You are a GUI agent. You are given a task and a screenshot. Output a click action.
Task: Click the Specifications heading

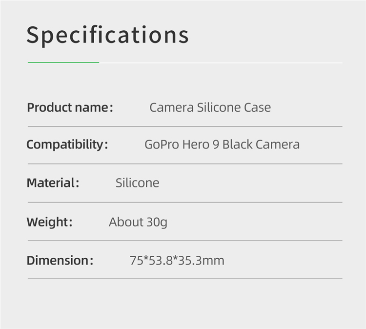[107, 36]
